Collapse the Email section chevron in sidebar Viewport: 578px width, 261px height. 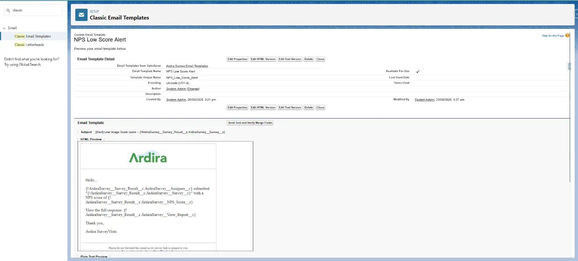4,28
